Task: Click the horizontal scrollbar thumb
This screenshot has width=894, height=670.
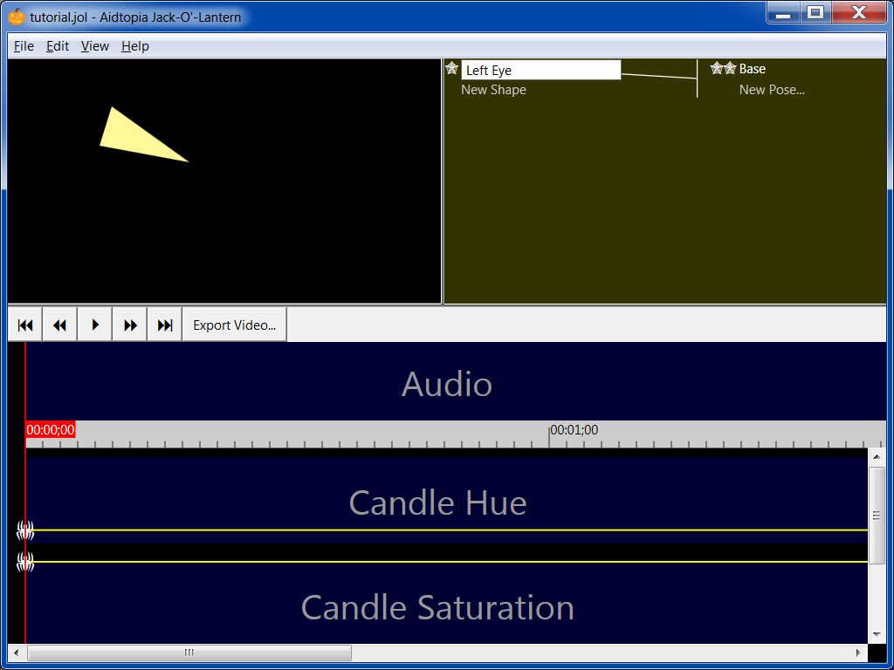Action: [x=189, y=653]
